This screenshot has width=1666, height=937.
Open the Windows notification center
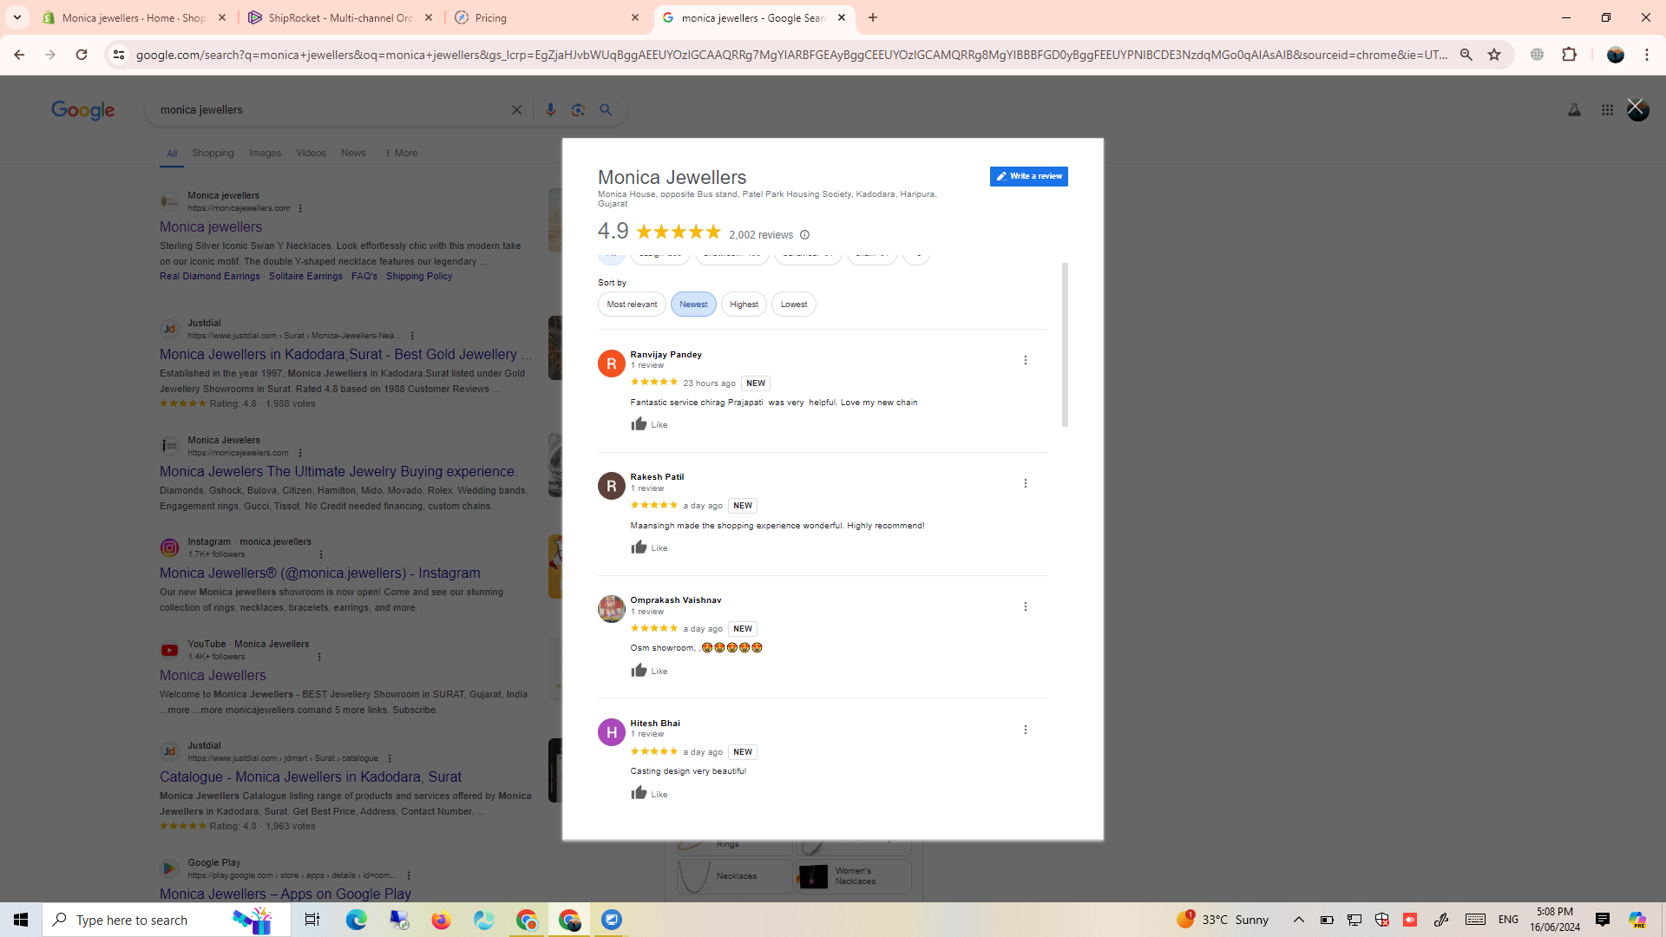tap(1602, 920)
